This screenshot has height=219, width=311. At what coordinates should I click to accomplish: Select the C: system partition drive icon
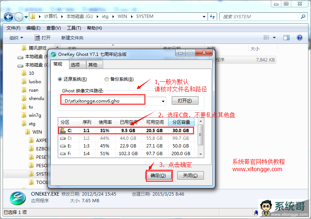[63, 131]
